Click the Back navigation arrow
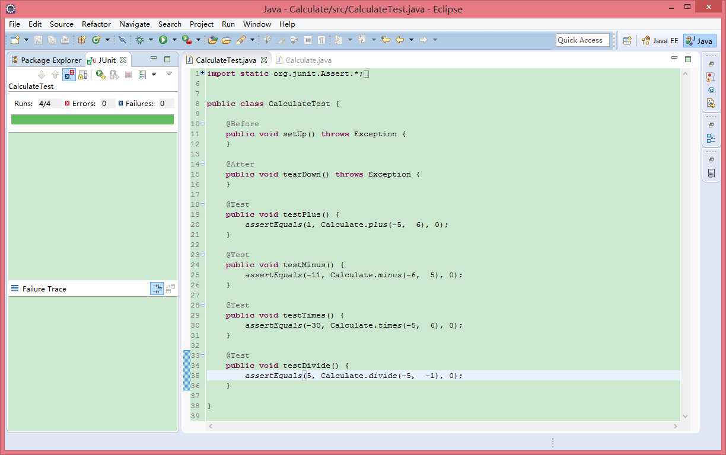726x455 pixels. click(x=400, y=40)
